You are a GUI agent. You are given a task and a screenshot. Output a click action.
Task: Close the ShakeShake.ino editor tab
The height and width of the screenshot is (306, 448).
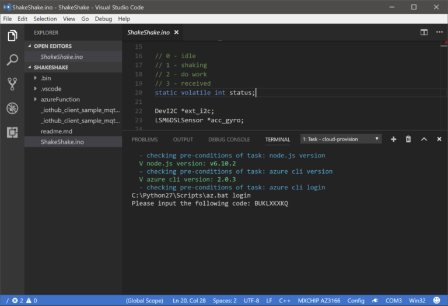[177, 32]
